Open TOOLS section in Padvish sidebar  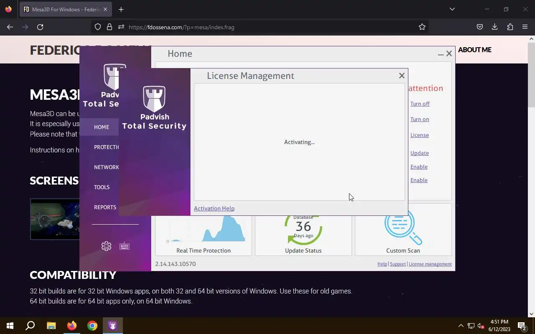[x=102, y=187]
